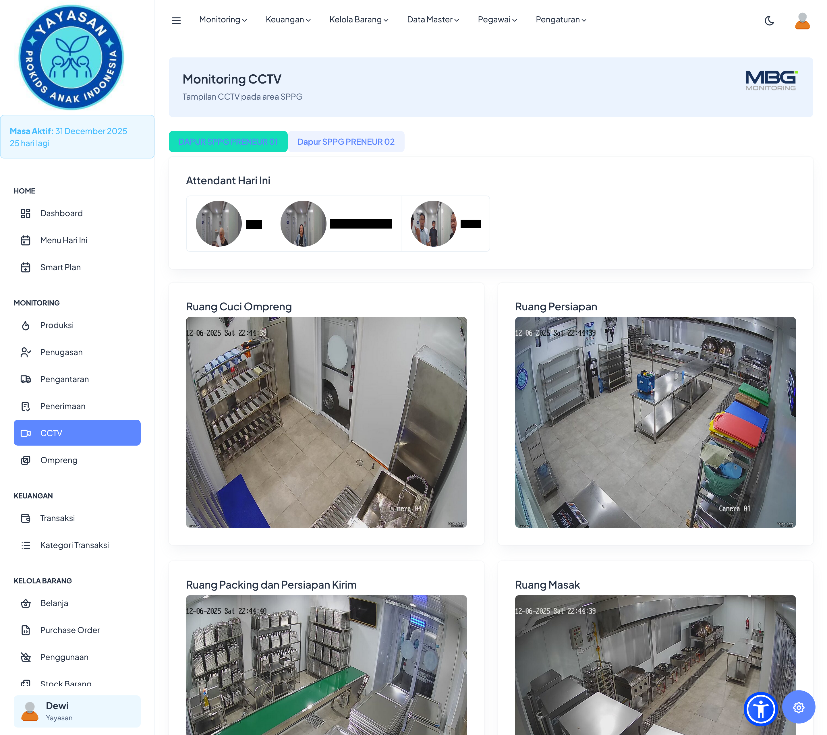Click the hamburger sidebar toggle icon
Screen dimensions: 827x735
tap(176, 20)
